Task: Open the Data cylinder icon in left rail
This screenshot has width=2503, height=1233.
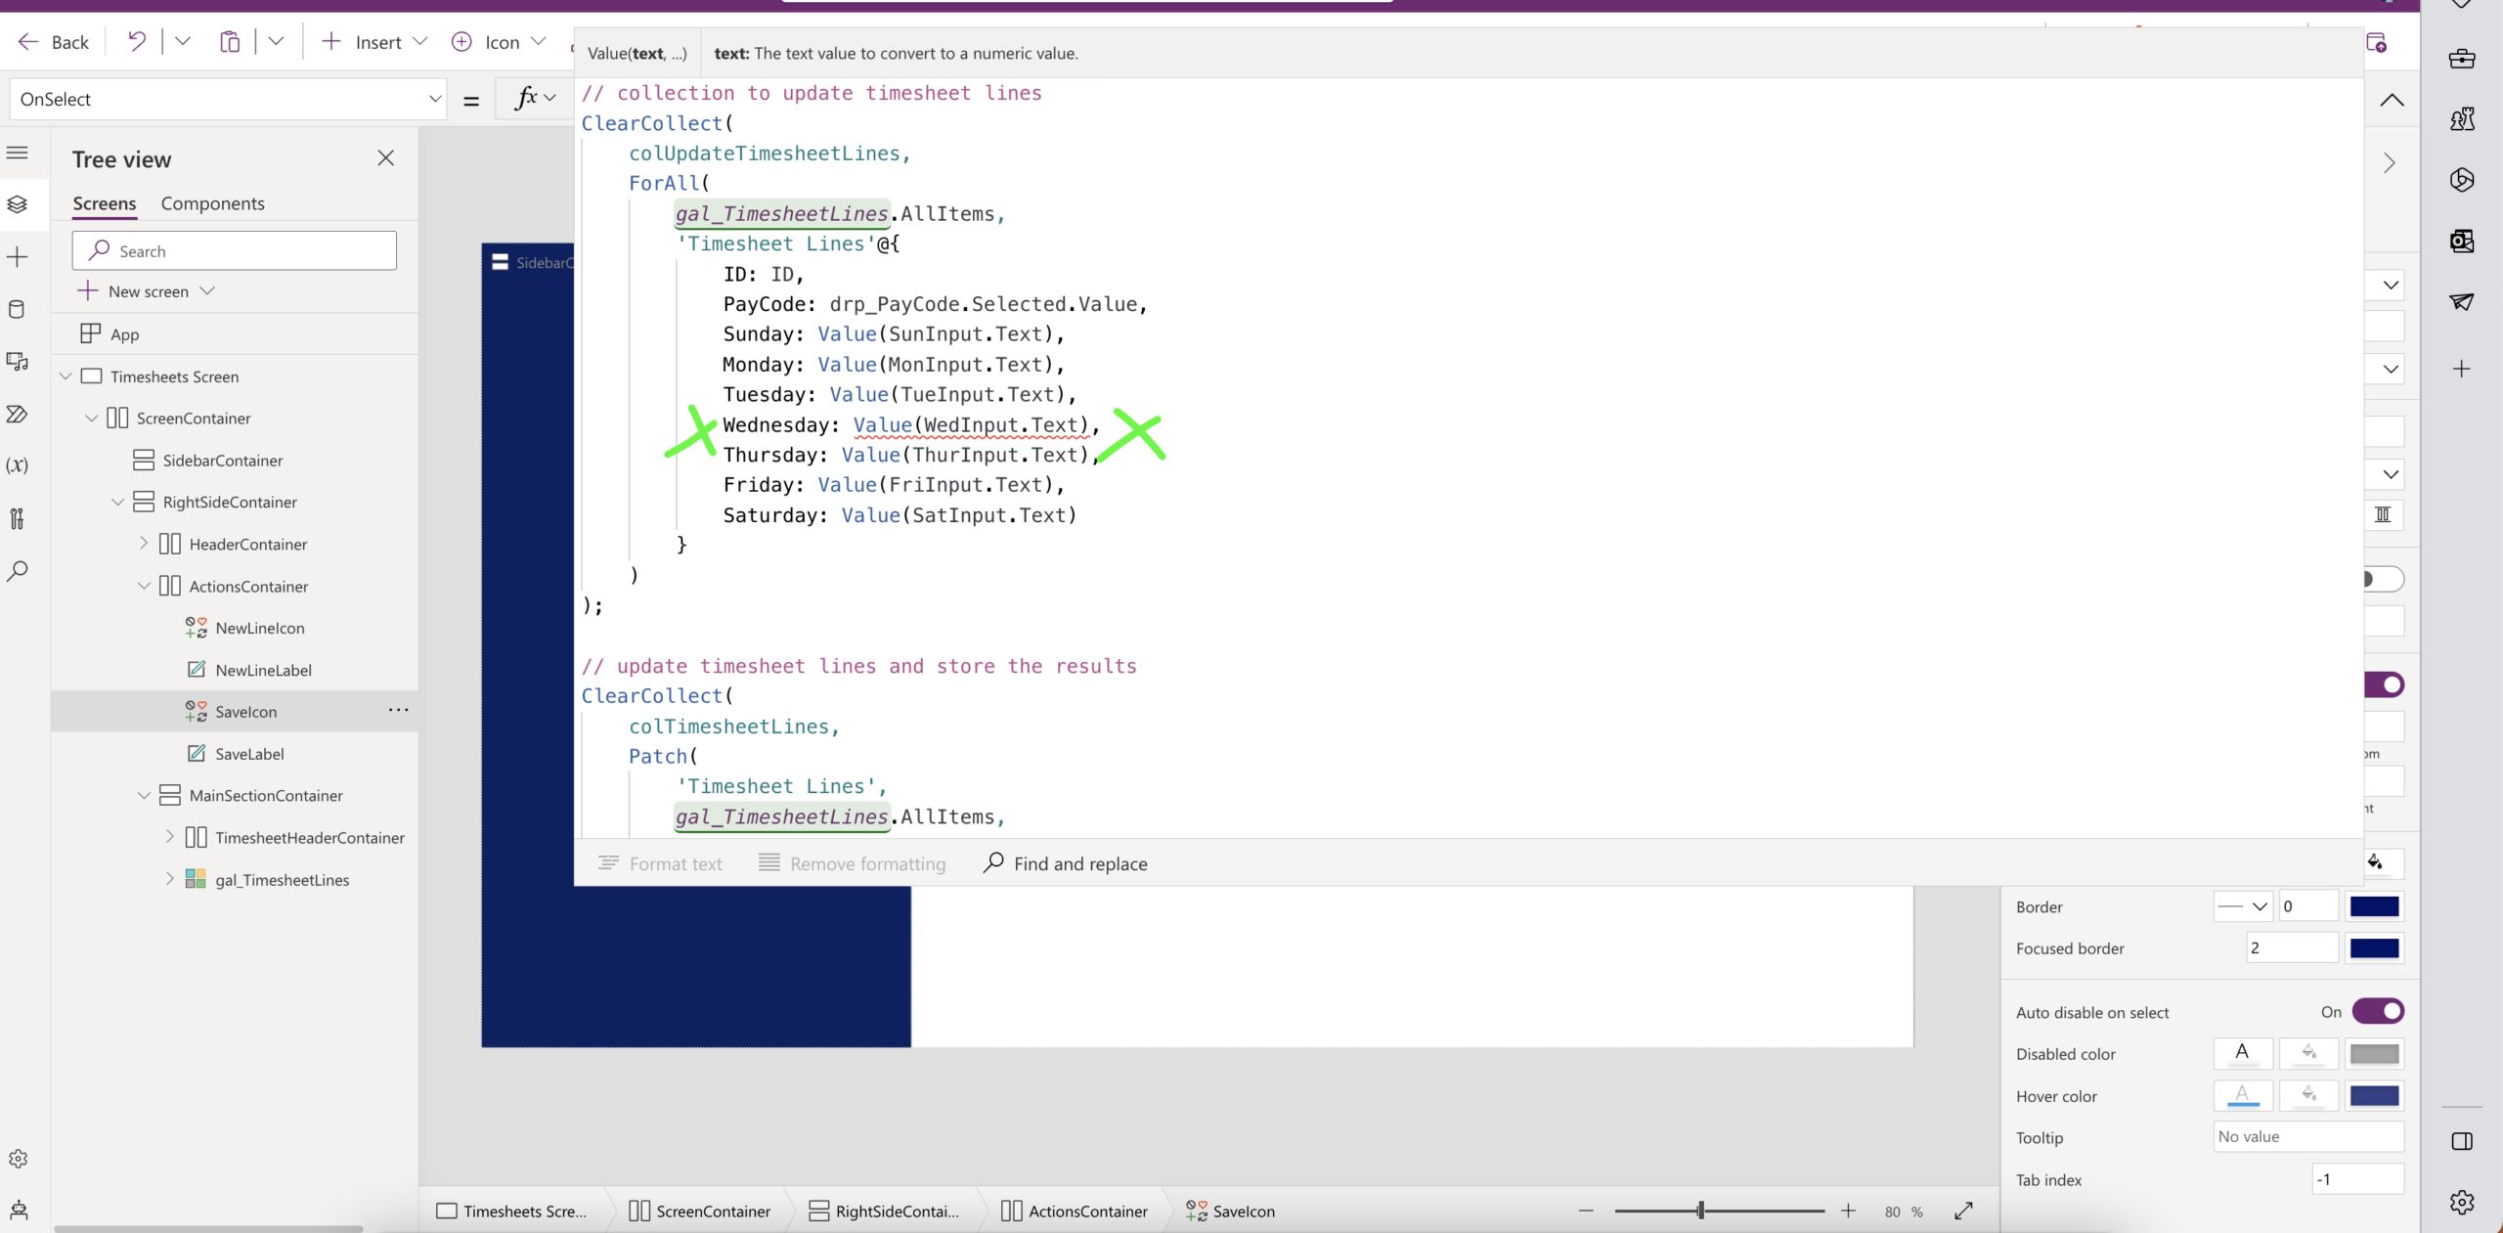Action: click(17, 310)
